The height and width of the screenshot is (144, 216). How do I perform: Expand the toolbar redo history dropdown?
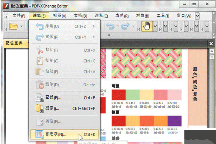[133, 26]
